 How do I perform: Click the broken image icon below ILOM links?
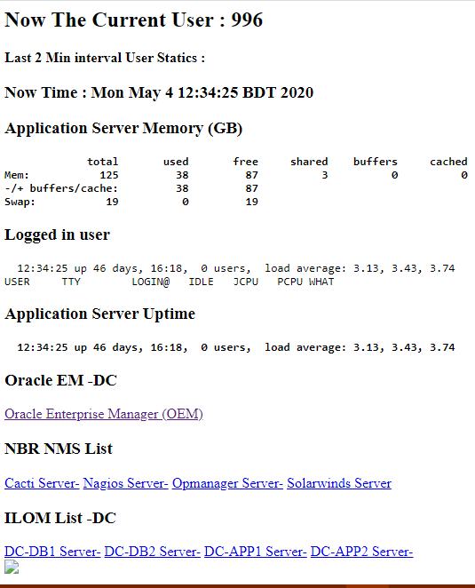[x=12, y=567]
